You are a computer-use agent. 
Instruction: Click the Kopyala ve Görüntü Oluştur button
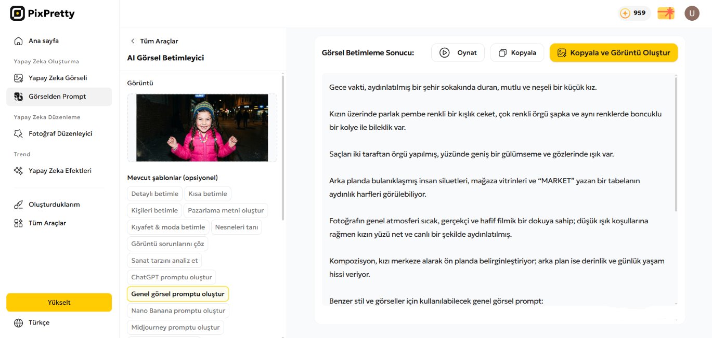click(x=614, y=52)
